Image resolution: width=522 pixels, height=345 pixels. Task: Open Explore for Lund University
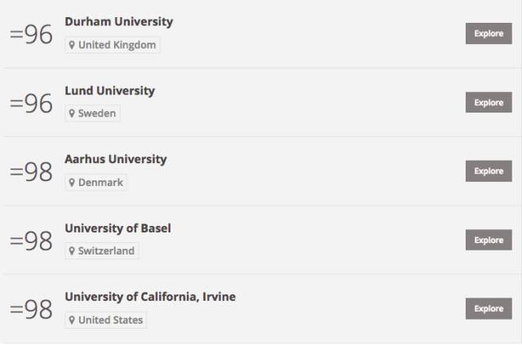489,102
